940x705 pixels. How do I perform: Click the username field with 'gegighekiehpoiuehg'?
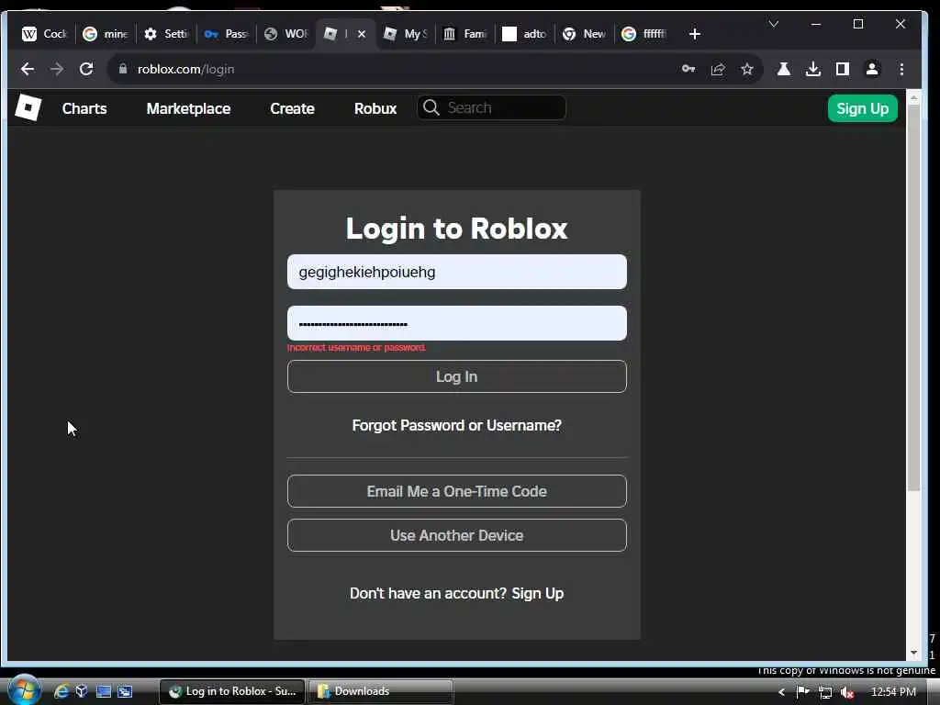457,272
